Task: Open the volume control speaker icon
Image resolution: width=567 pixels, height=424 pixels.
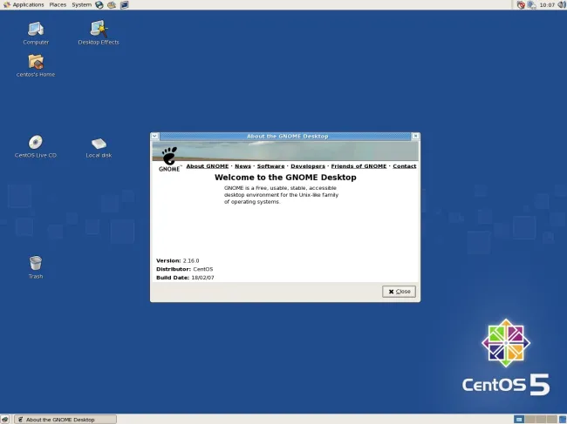Action: point(562,4)
